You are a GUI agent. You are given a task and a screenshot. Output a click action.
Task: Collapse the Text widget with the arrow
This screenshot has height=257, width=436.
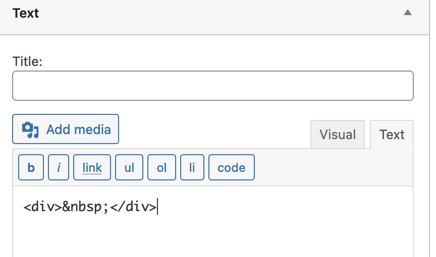coord(408,13)
